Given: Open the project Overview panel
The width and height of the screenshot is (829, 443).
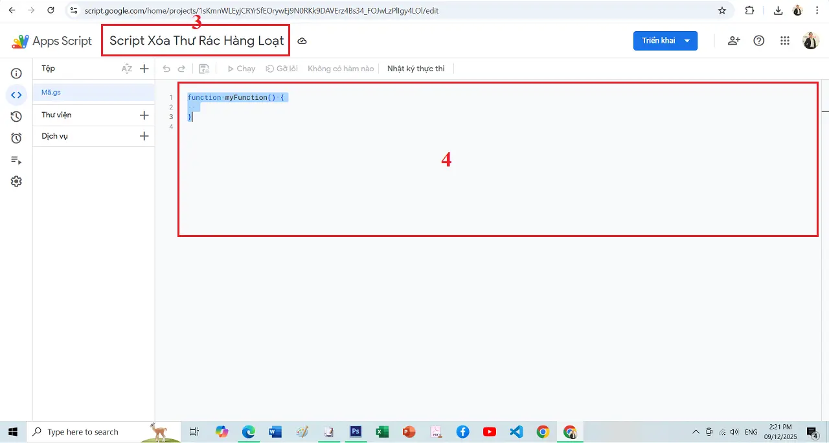Looking at the screenshot, I should tap(16, 73).
